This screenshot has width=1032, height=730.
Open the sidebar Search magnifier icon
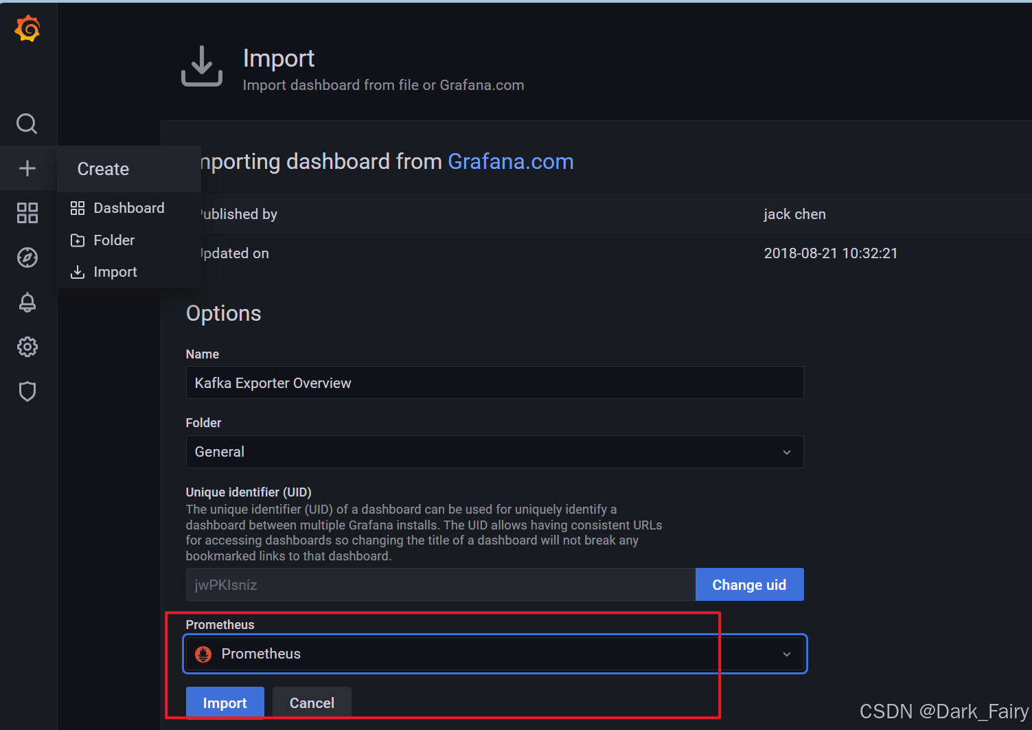pos(27,124)
